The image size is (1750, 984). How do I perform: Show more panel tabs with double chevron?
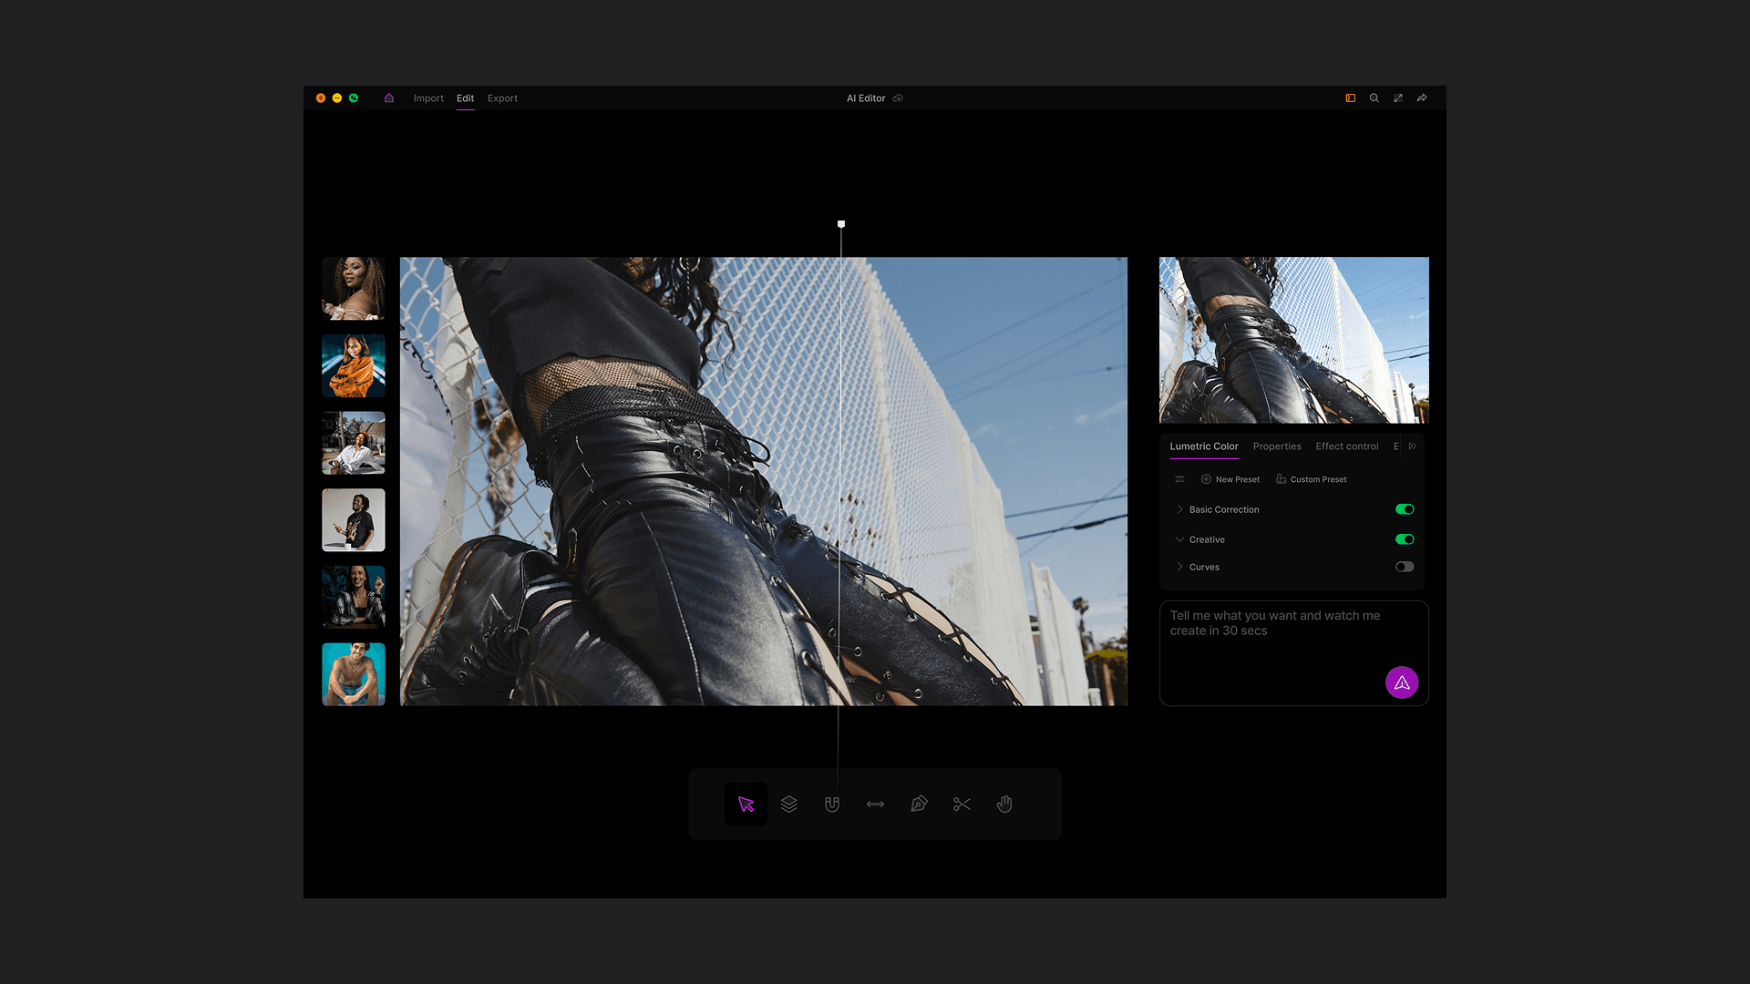pos(1413,446)
